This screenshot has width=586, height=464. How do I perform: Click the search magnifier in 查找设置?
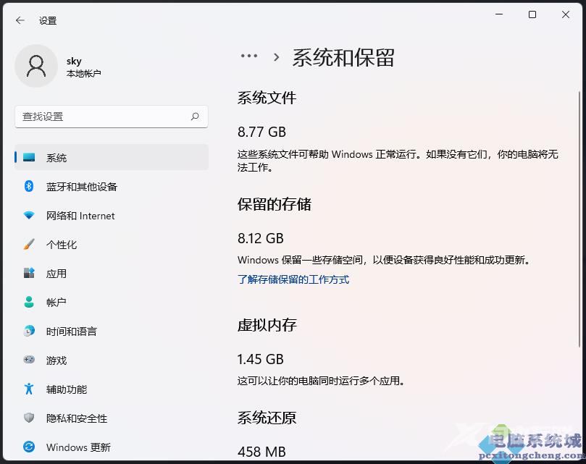tap(196, 117)
